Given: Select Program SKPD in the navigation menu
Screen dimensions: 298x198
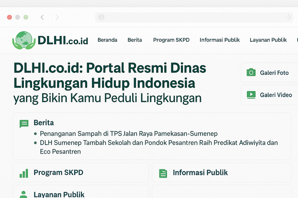Looking at the screenshot, I should (171, 40).
